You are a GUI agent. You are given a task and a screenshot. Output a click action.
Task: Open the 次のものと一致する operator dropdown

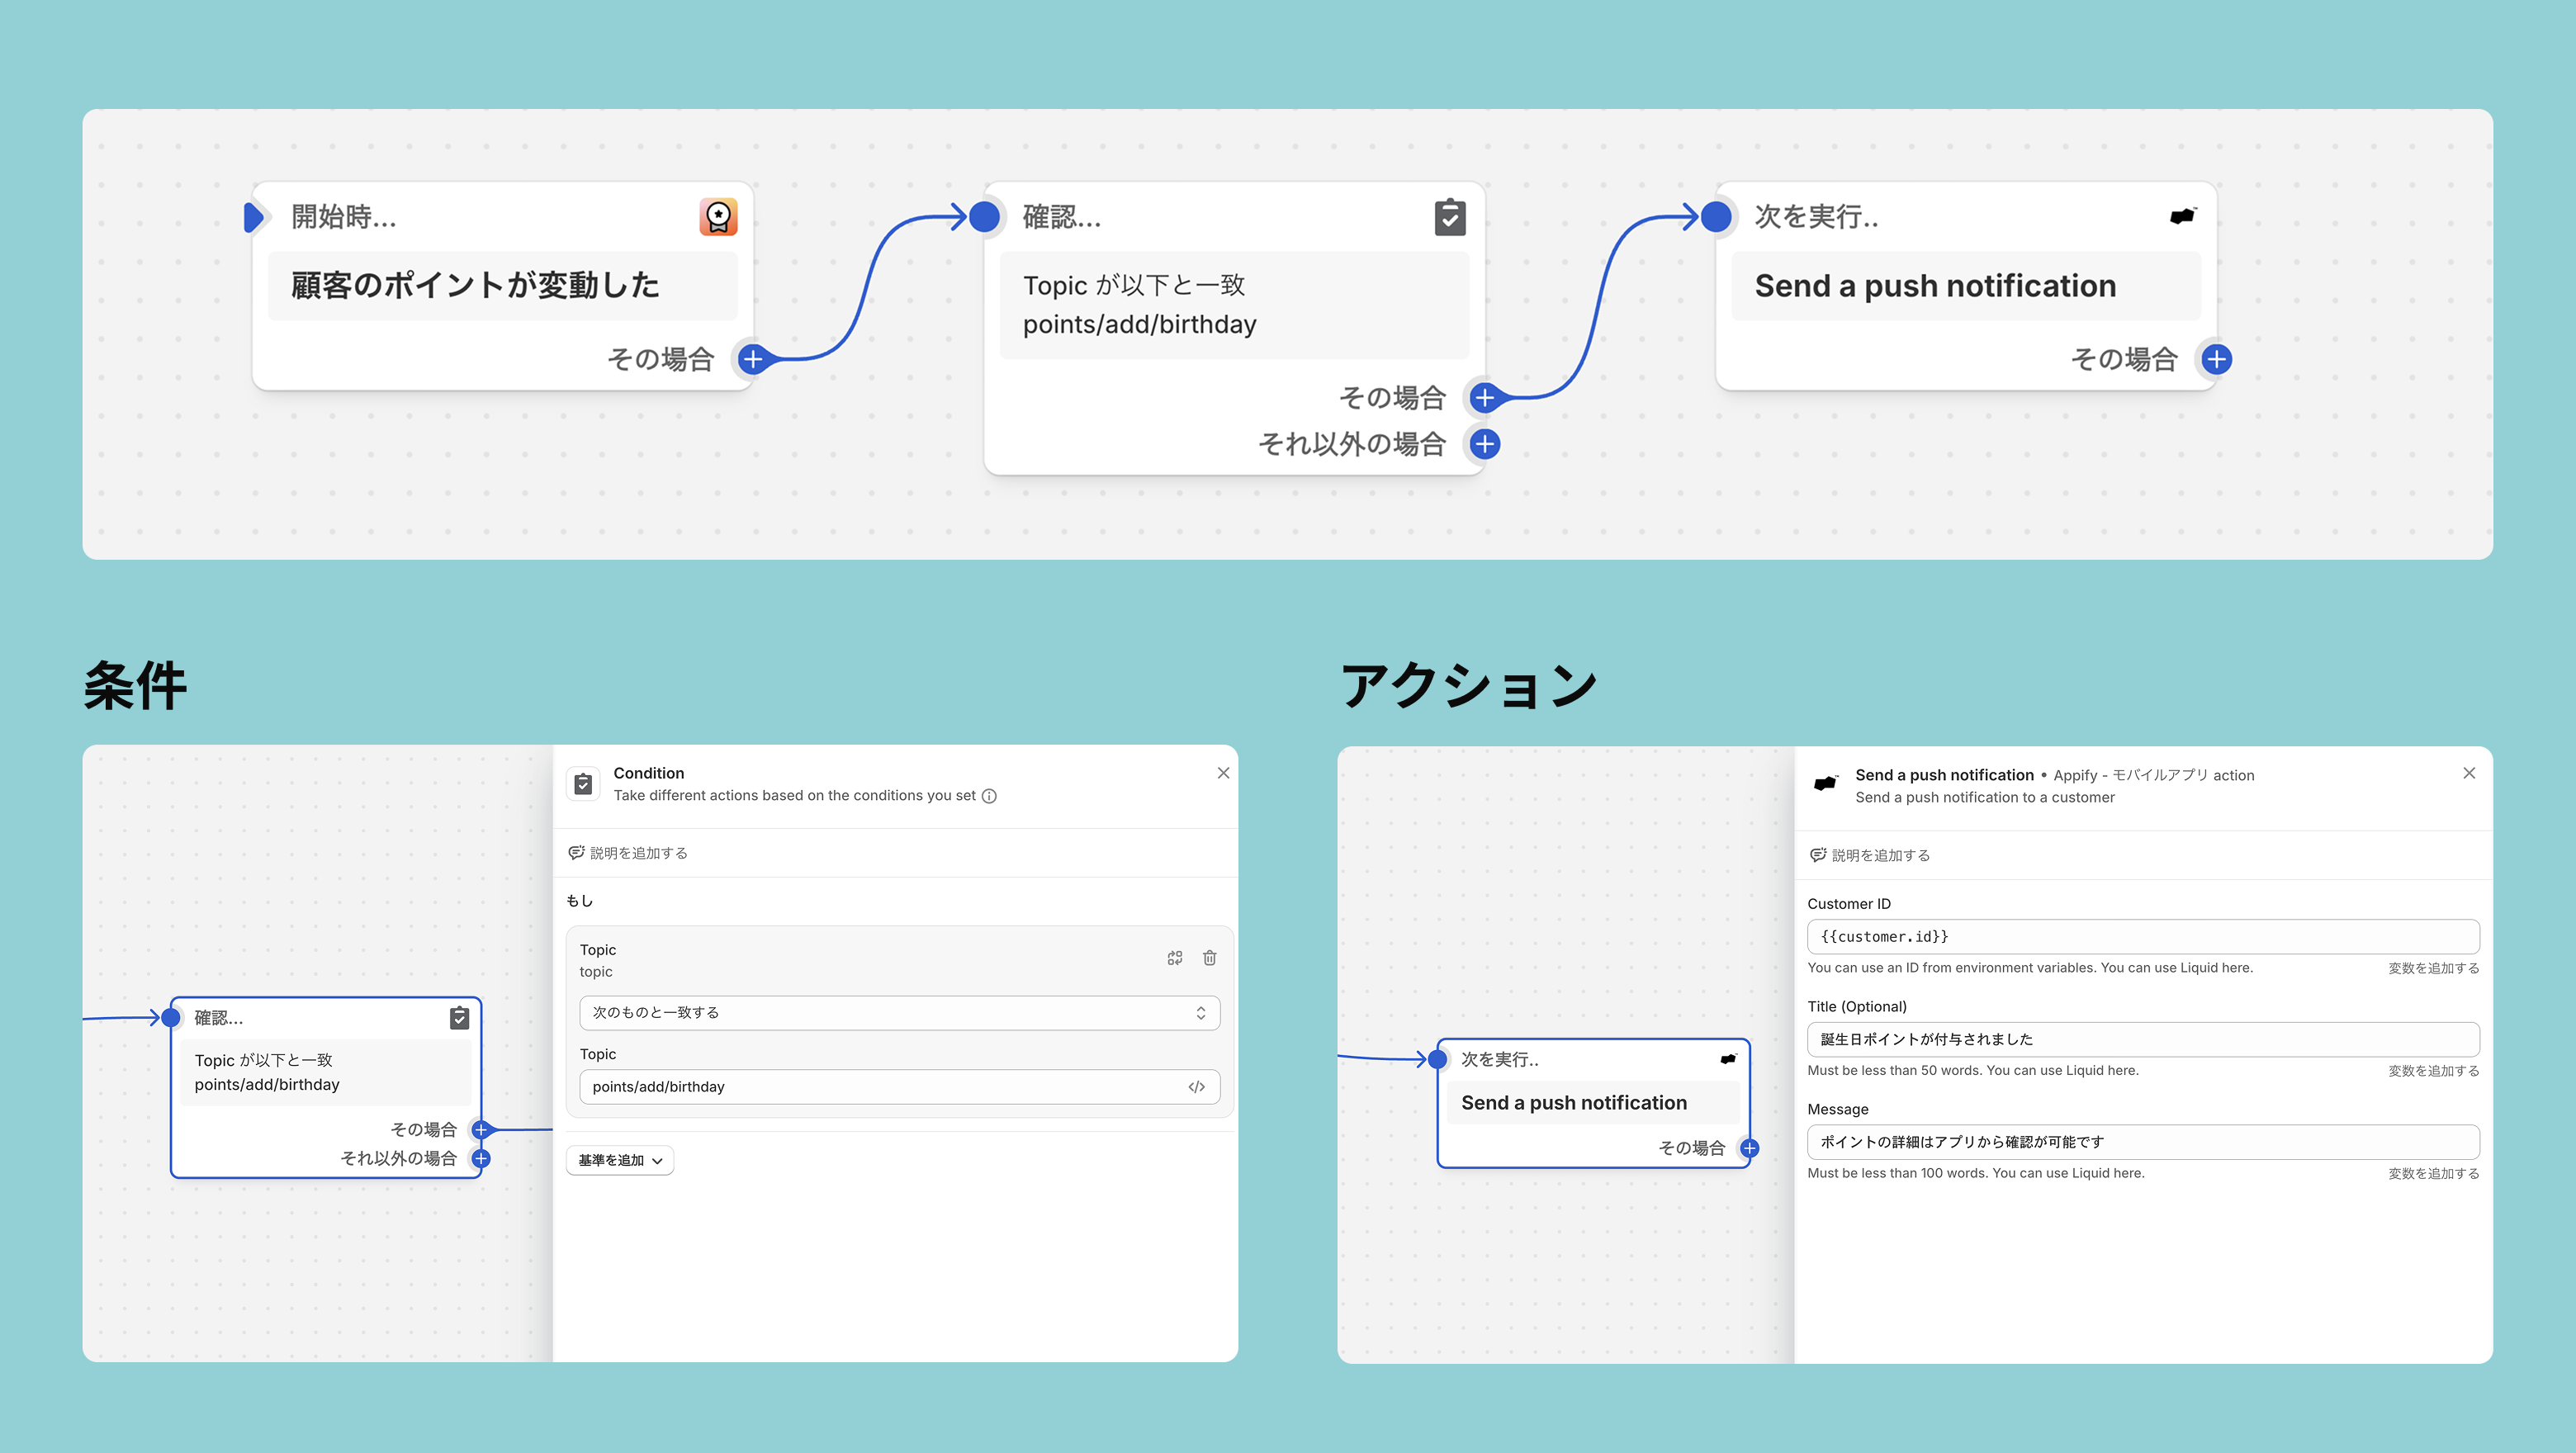pos(898,1013)
